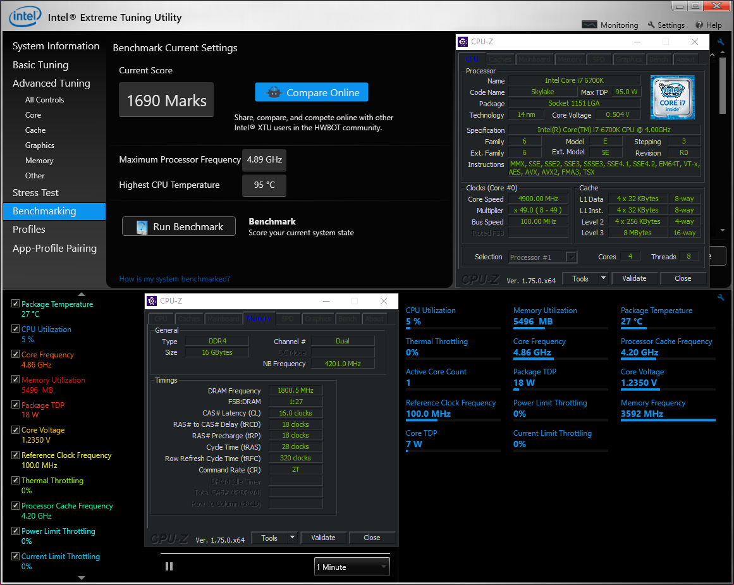
Task: Open Settings with the wrench icon
Action: point(651,25)
